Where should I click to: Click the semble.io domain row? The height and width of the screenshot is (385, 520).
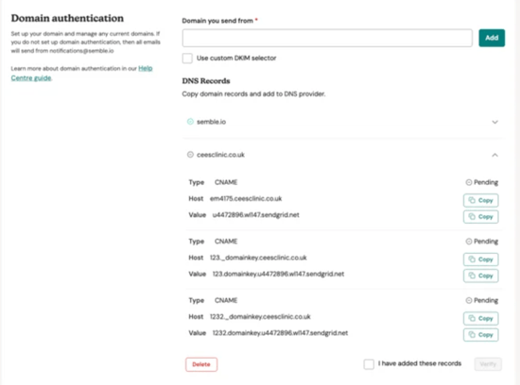tap(342, 122)
